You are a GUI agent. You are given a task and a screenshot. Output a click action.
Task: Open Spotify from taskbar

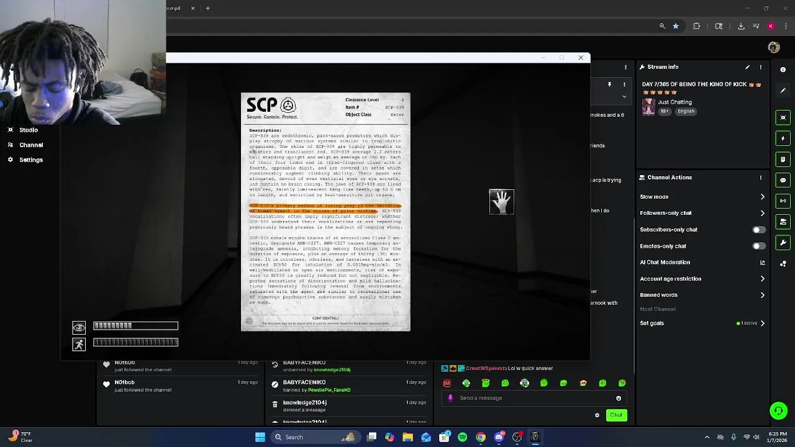tap(463, 437)
